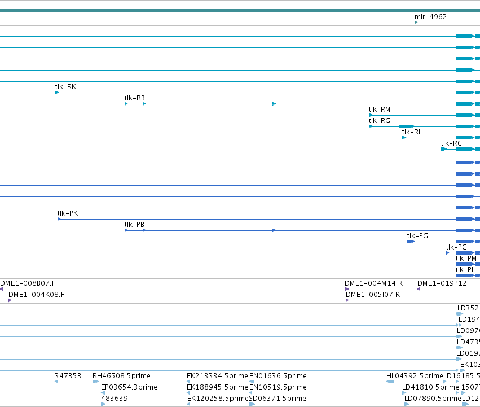480x407 pixels.
Task: Select the tlk-PB protein label
Action: tap(134, 225)
